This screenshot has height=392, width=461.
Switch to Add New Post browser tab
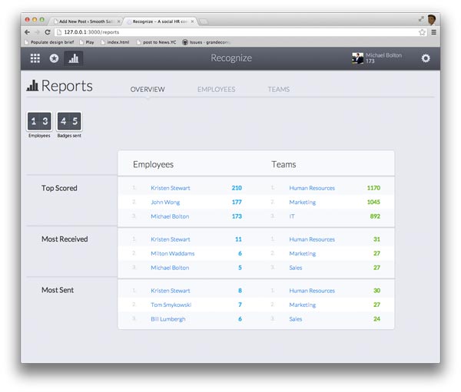pos(86,21)
